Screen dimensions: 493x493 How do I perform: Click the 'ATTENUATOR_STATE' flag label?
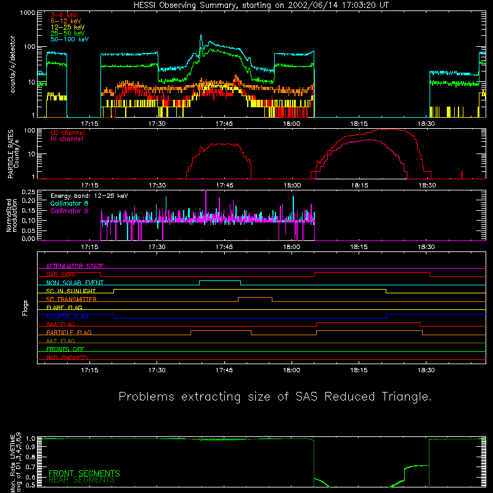(75, 266)
